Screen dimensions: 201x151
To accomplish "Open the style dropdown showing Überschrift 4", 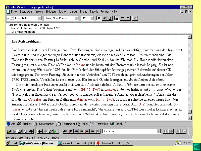I will 39,18.
